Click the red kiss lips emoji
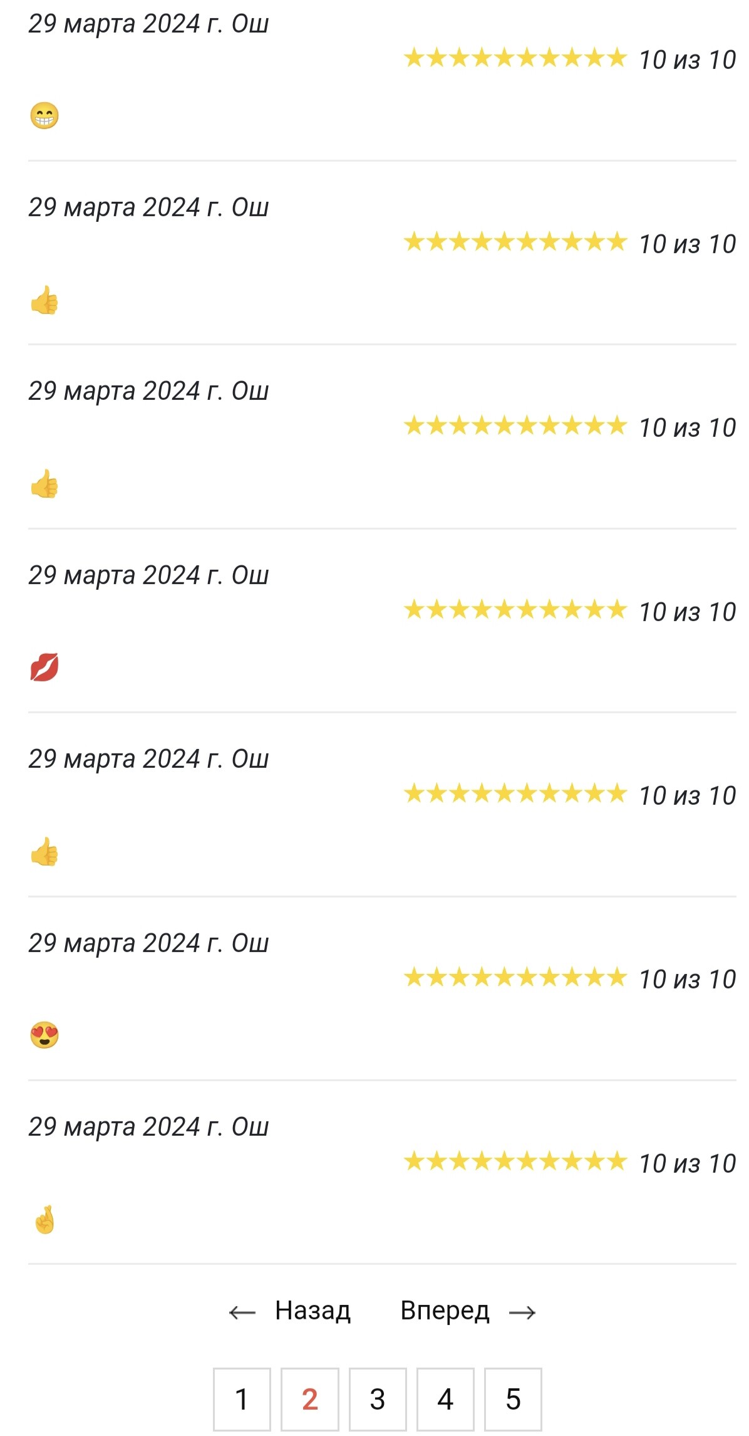Image resolution: width=749 pixels, height=1436 pixels. (44, 667)
